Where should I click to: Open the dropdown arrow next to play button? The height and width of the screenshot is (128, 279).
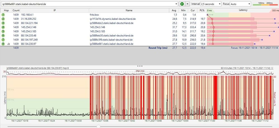coord(187,4)
